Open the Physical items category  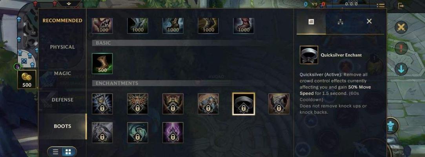pyautogui.click(x=62, y=47)
